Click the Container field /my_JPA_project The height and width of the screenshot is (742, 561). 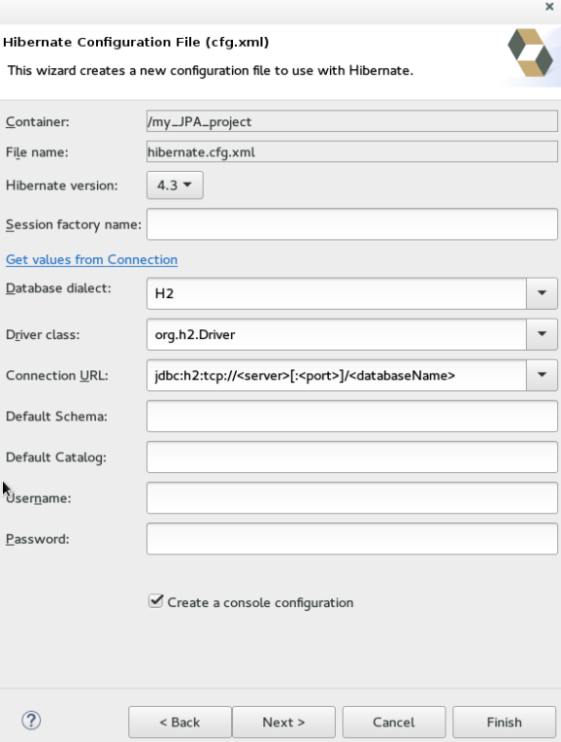tap(352, 121)
